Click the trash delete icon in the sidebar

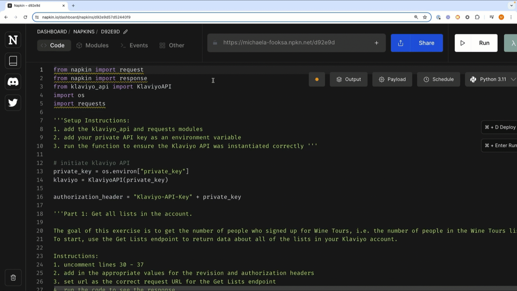coord(13,278)
